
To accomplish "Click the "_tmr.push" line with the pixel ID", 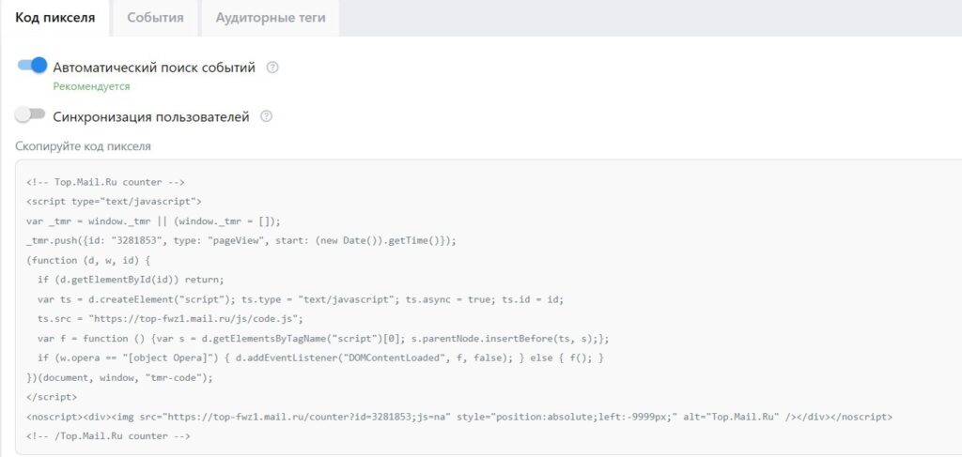I will [x=241, y=240].
